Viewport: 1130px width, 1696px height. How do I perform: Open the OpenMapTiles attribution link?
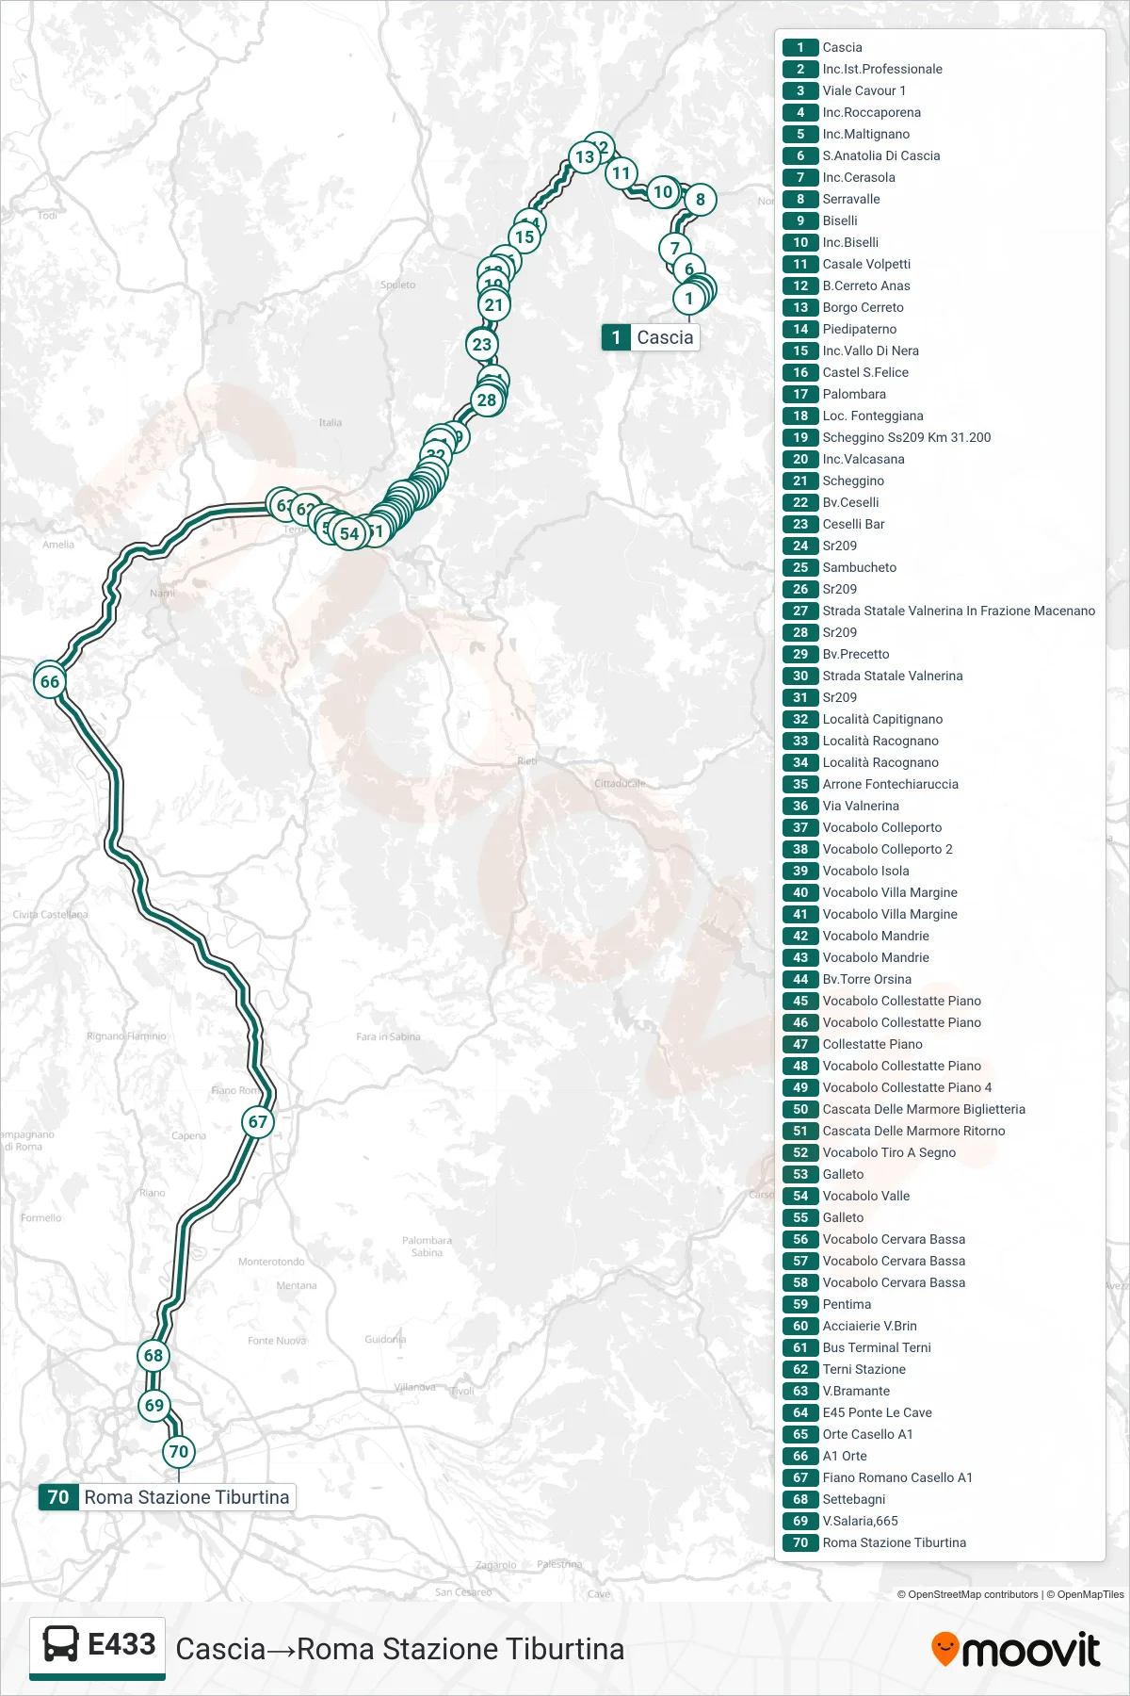click(1085, 1594)
